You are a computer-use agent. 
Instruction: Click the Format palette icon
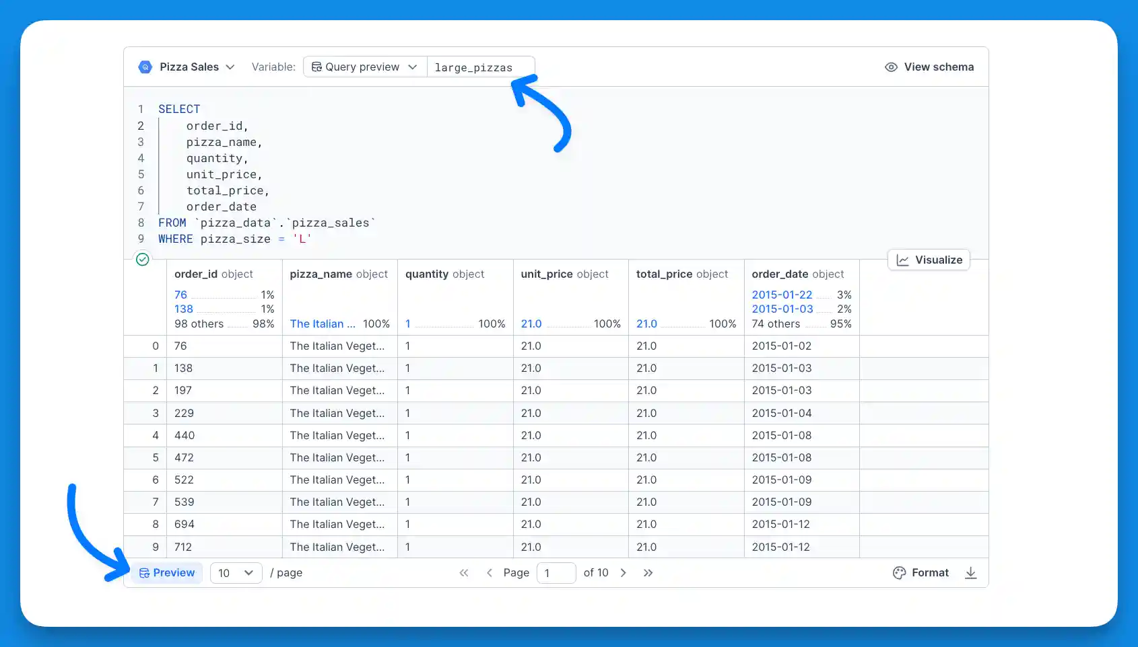point(900,572)
